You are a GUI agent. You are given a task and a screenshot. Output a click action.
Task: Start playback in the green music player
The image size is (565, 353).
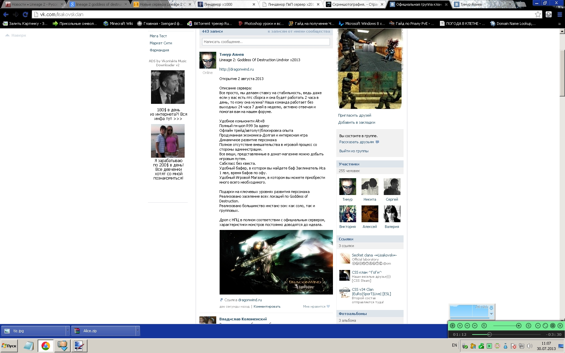point(453,325)
